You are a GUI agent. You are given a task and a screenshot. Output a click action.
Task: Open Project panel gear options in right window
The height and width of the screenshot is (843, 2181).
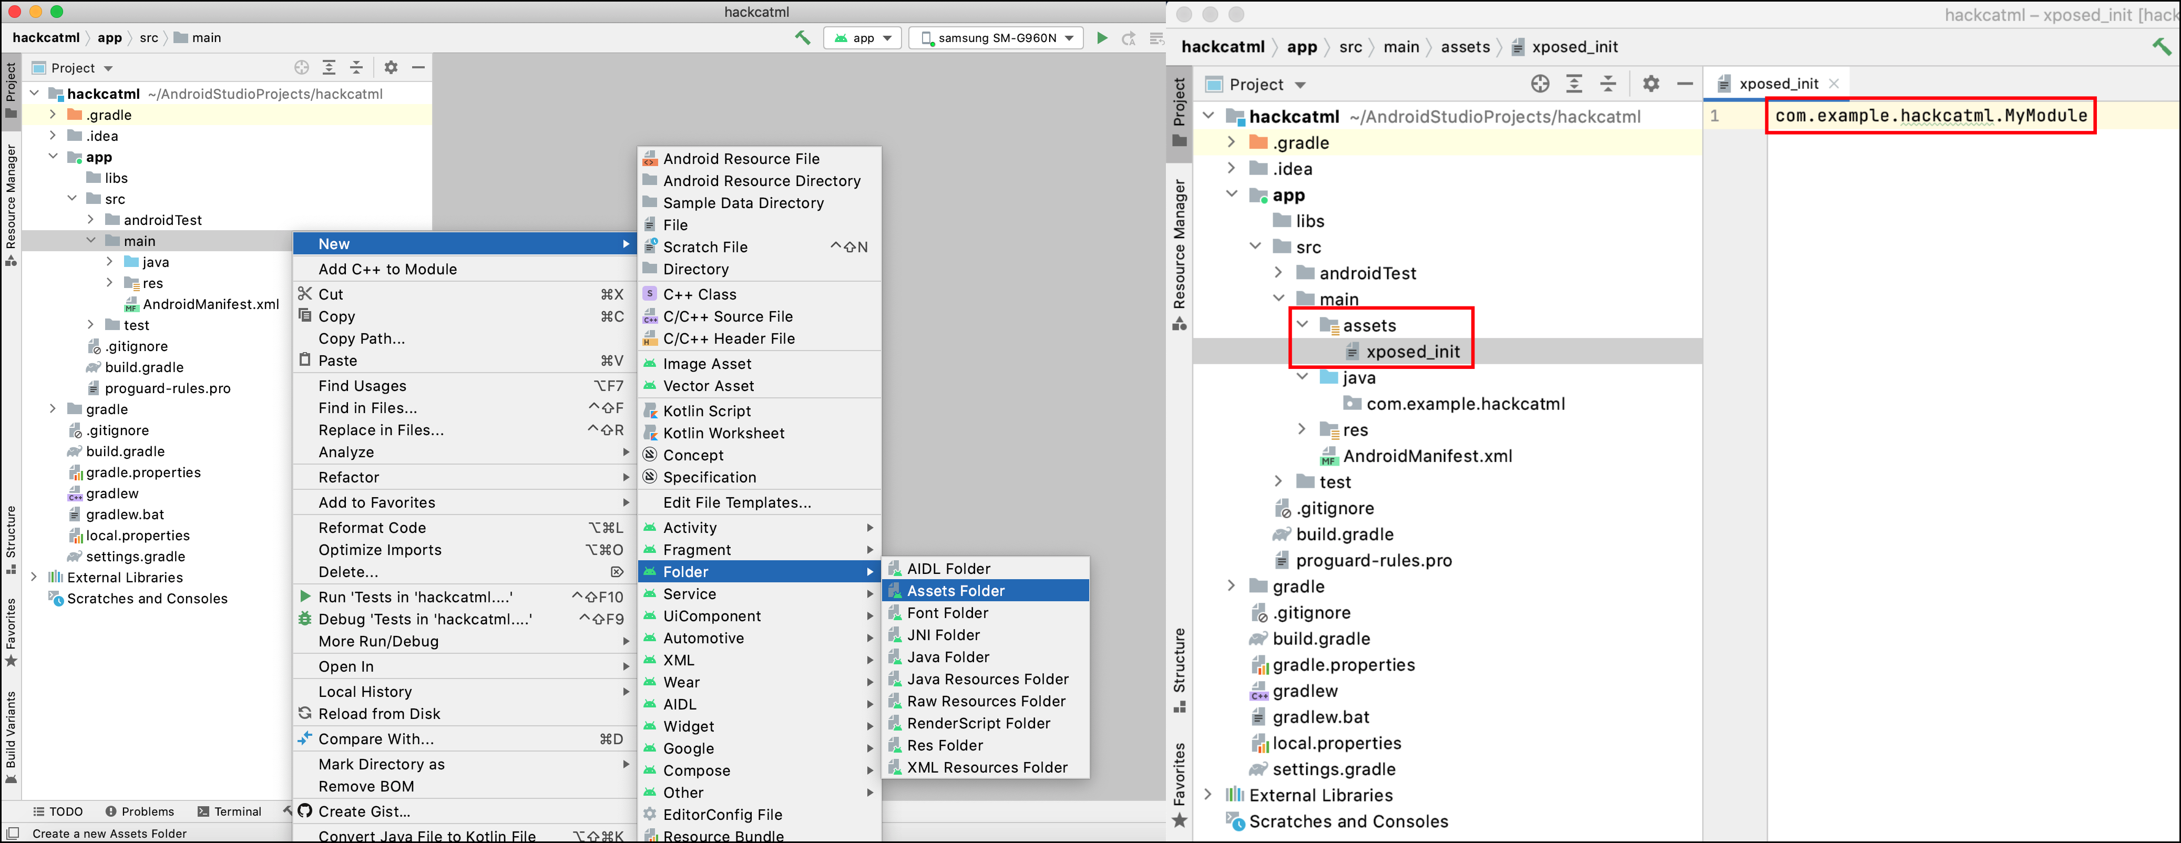tap(1650, 84)
